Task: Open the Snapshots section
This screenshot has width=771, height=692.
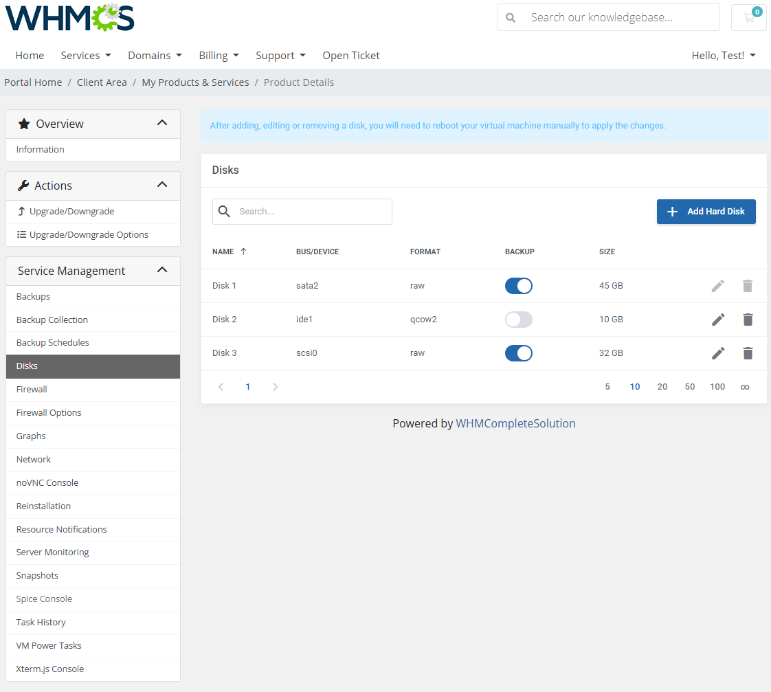Action: tap(93, 575)
